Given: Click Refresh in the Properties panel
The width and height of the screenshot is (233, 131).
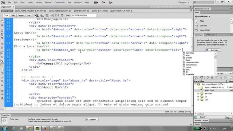Looking at the screenshot, I should click(92, 120).
